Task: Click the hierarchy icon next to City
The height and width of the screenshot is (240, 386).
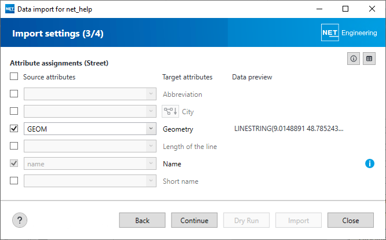Action: [170, 112]
